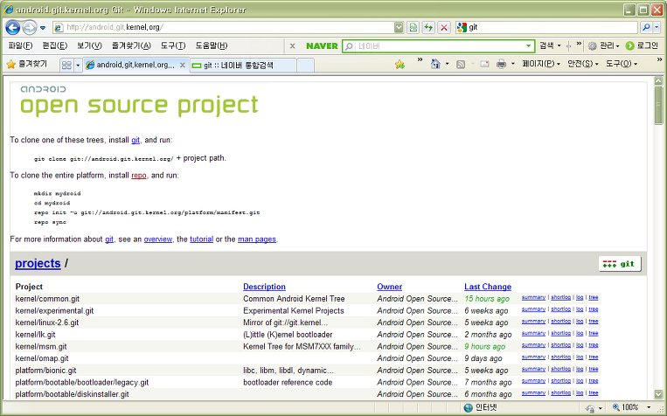Open the 도구(T) menu

(173, 45)
